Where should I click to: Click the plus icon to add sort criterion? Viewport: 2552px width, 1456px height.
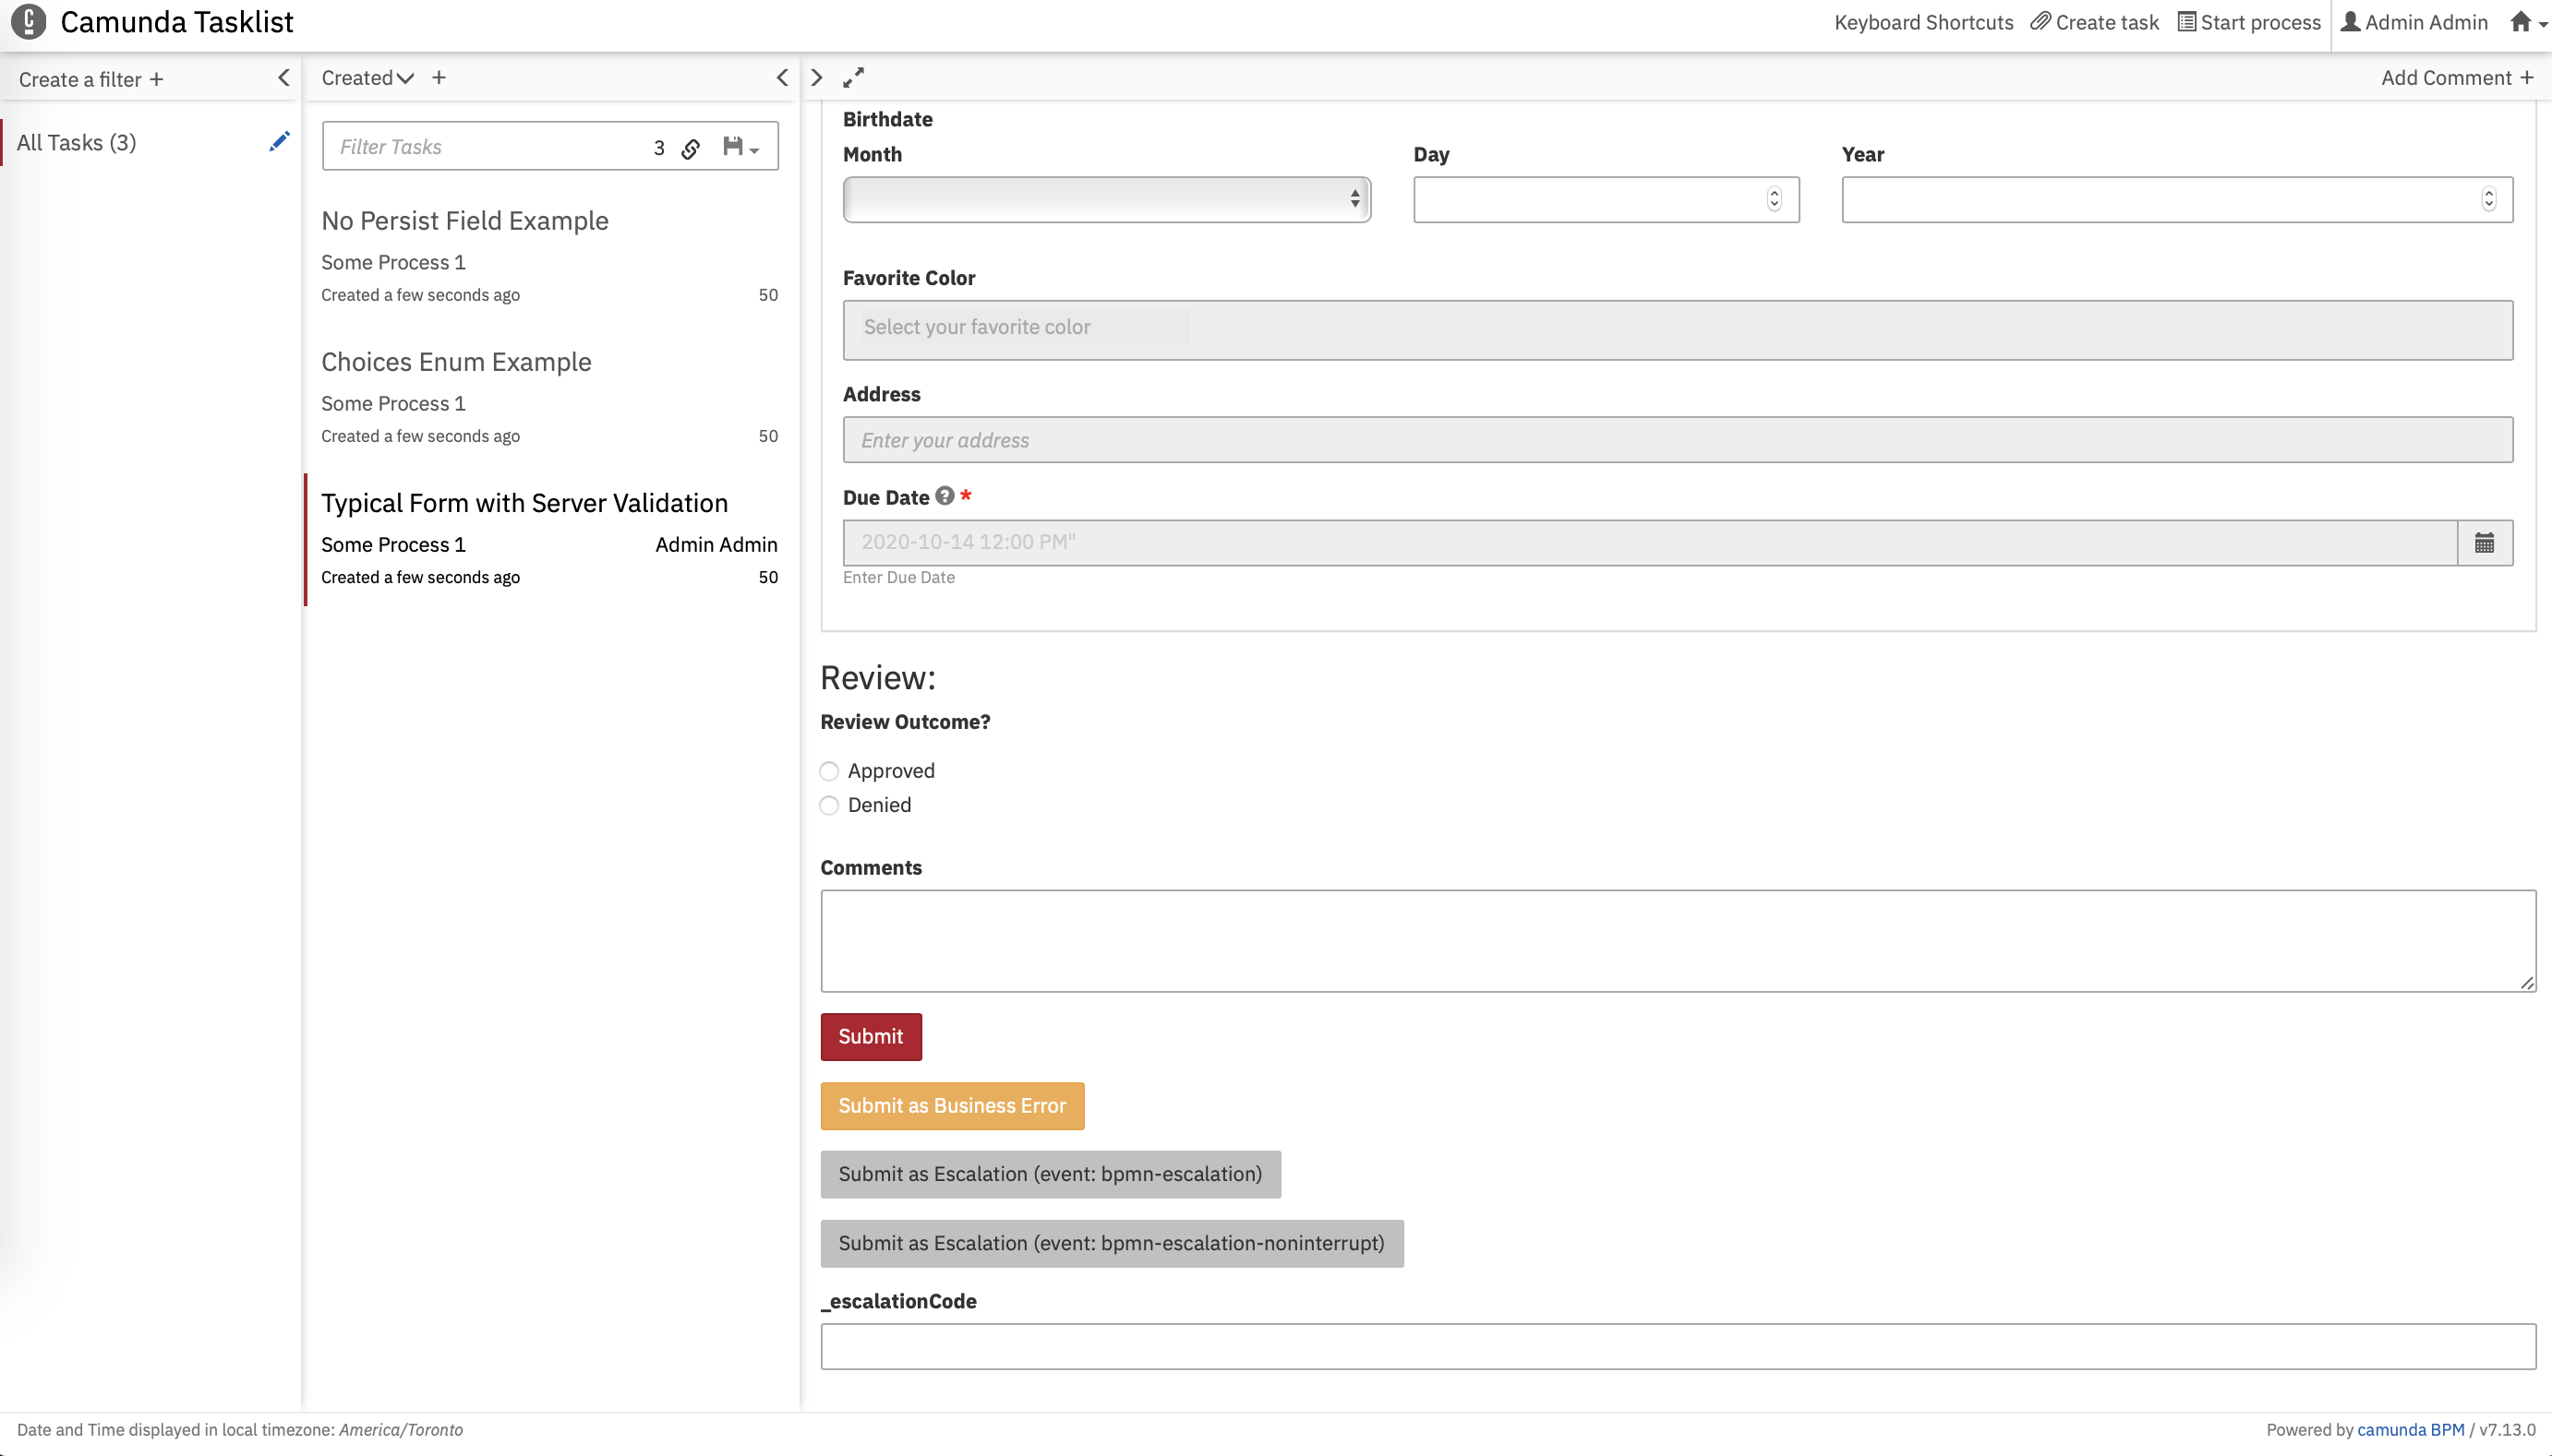(x=439, y=78)
